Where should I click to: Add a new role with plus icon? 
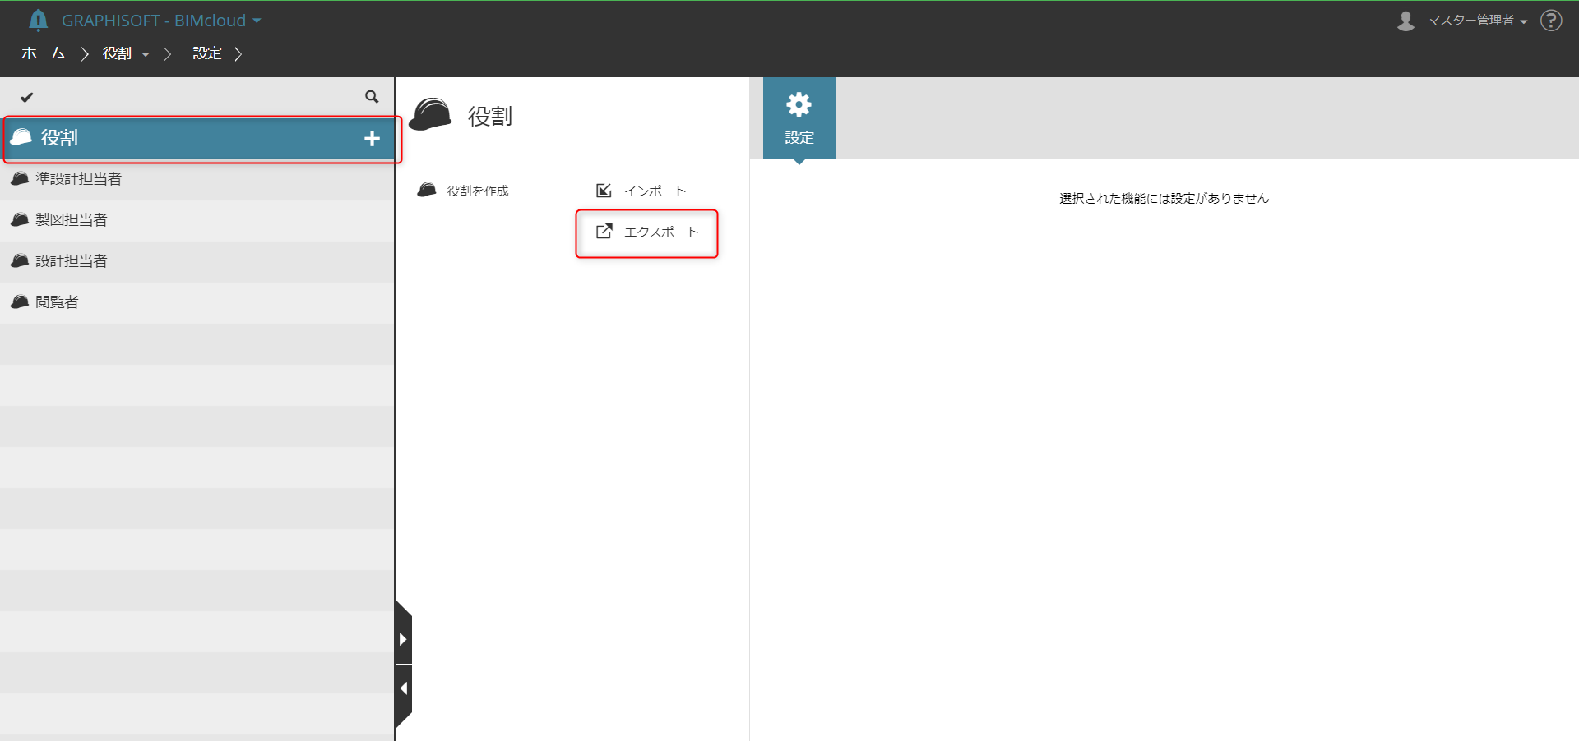372,139
